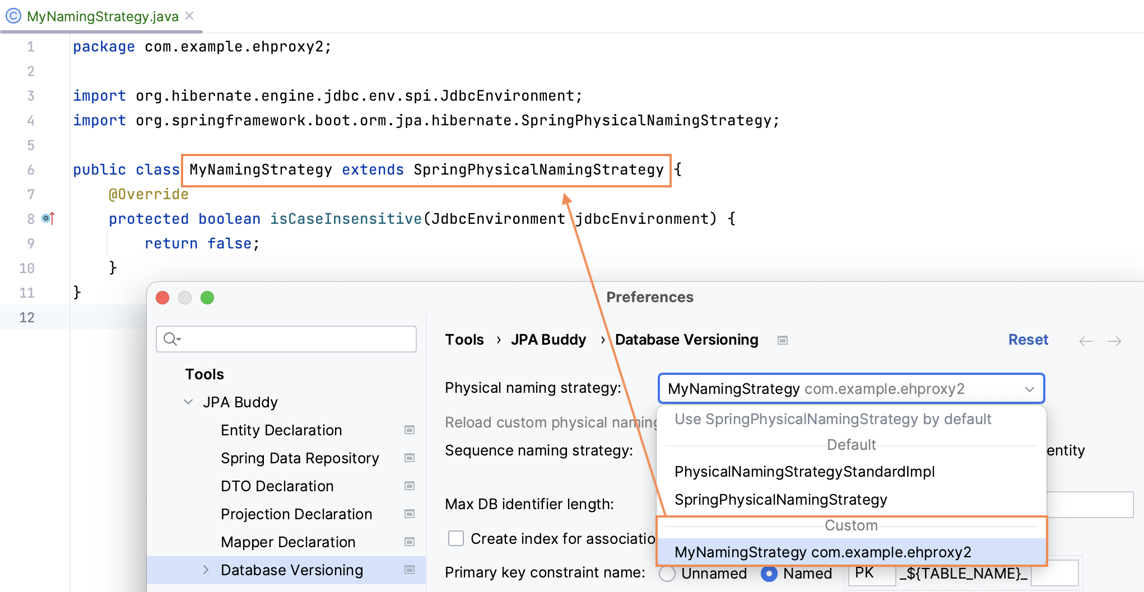Open the Physical naming strategy dropdown

click(x=1030, y=388)
